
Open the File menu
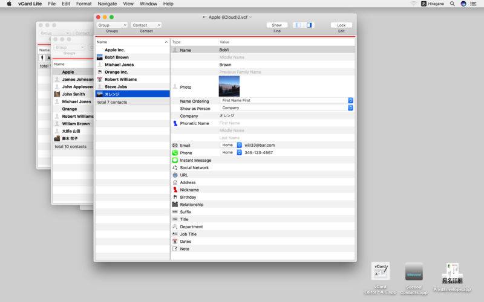52,4
